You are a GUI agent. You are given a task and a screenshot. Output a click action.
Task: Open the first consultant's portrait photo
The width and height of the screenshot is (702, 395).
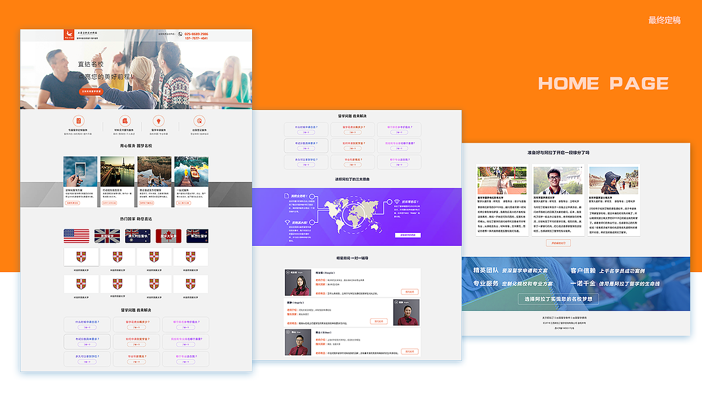click(298, 283)
